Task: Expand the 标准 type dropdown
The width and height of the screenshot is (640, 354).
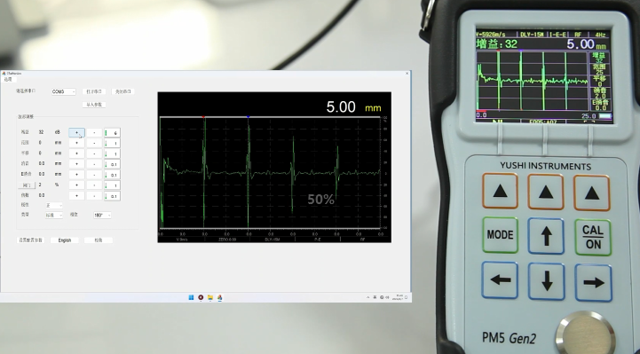Action: click(54, 216)
